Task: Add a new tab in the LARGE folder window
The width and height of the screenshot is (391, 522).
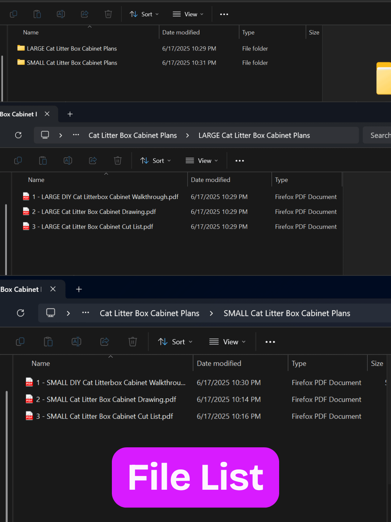Action: 70,114
